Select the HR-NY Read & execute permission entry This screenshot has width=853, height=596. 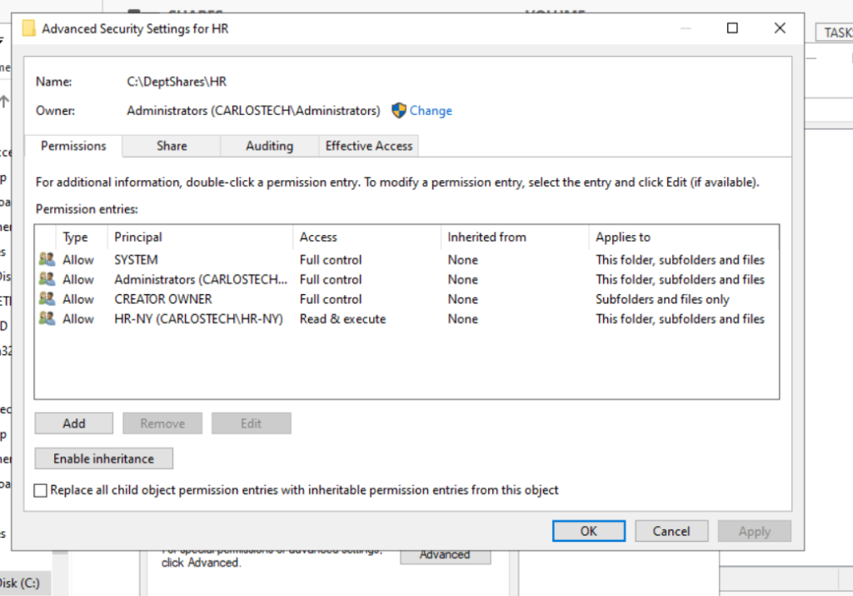(198, 318)
